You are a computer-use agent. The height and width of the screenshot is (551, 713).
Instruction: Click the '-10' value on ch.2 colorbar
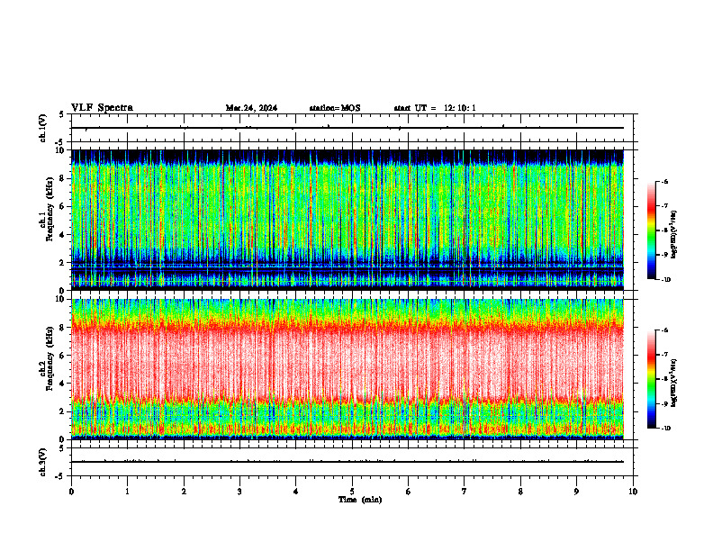[665, 429]
